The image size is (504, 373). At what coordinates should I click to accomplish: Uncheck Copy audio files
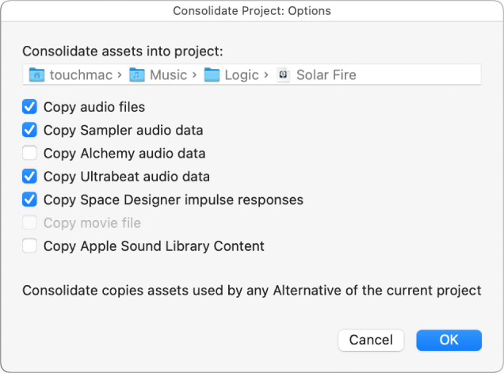click(30, 106)
